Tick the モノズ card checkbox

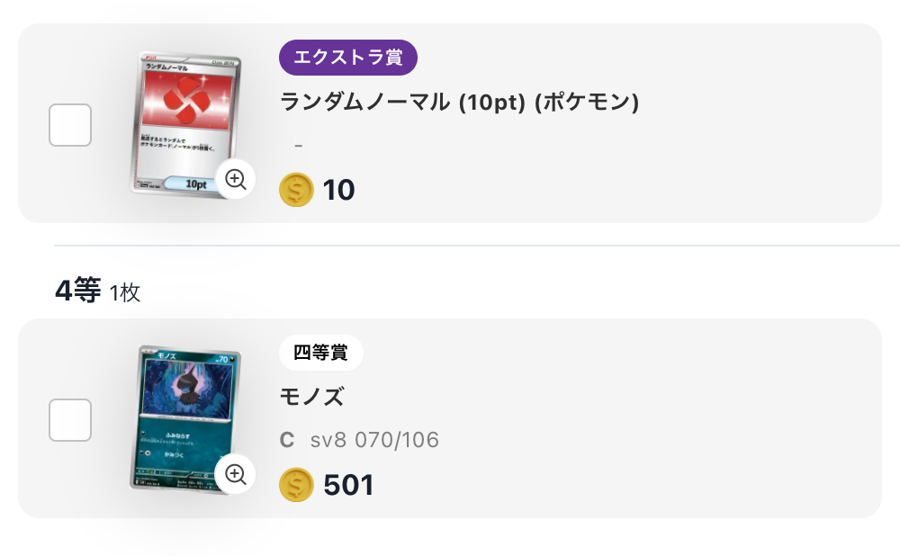[70, 420]
